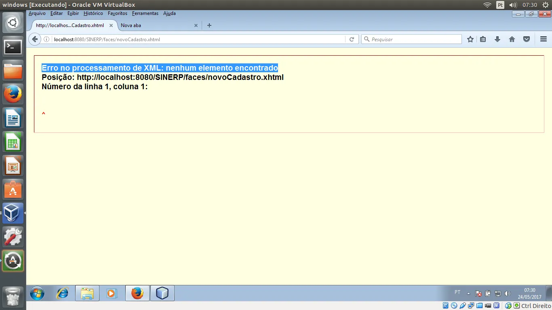Click the Show desktop strip in Windows taskbar

tap(549, 293)
